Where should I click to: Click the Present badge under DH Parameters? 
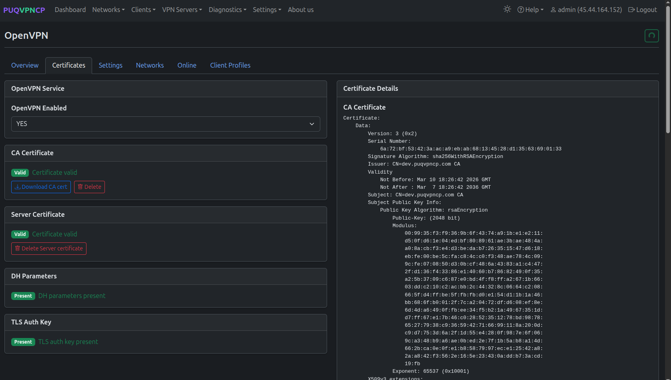(x=23, y=296)
